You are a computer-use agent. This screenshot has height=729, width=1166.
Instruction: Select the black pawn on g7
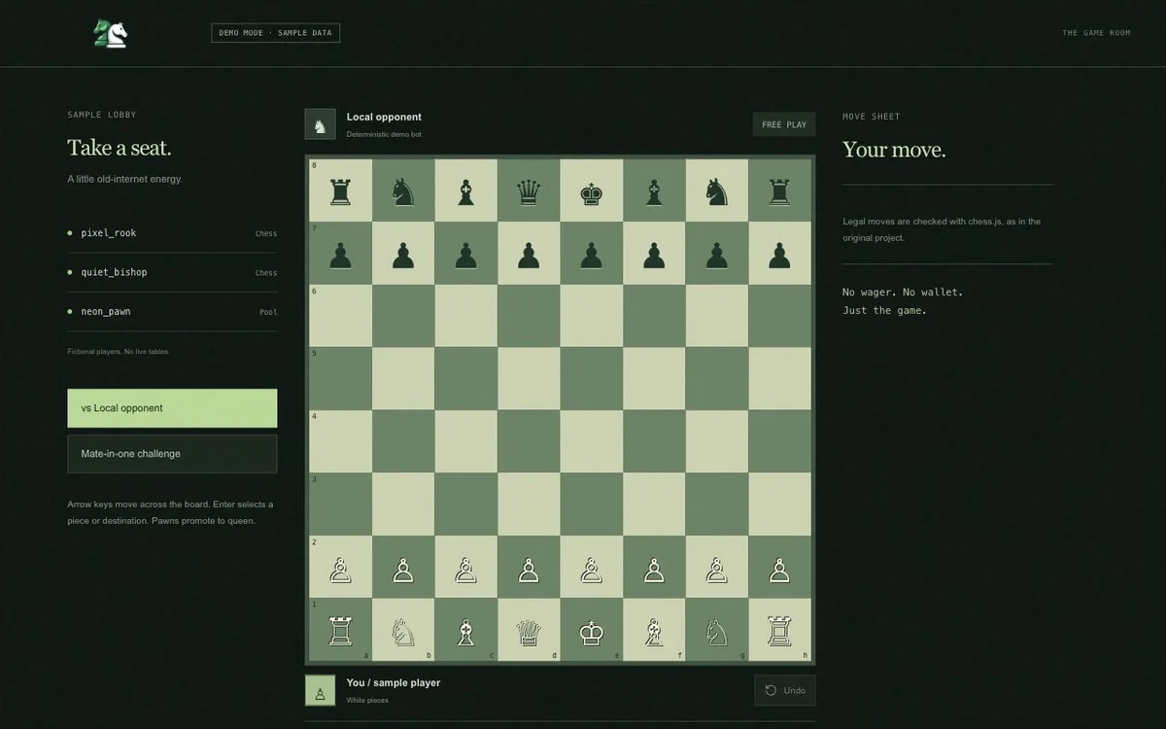coord(717,254)
